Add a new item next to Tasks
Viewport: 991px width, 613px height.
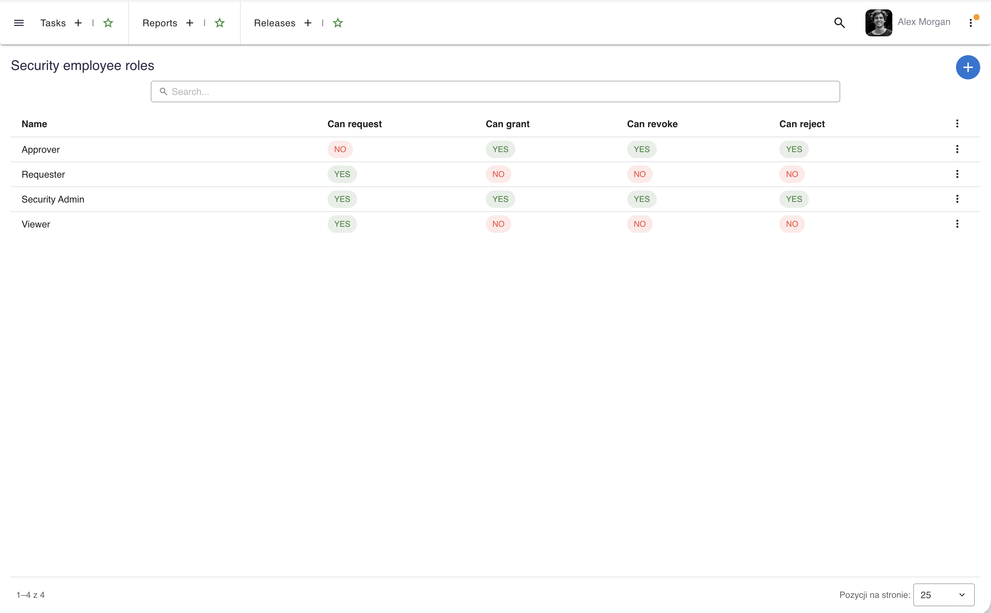[x=78, y=23]
